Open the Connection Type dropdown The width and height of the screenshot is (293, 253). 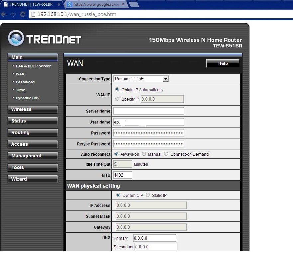coord(141,79)
